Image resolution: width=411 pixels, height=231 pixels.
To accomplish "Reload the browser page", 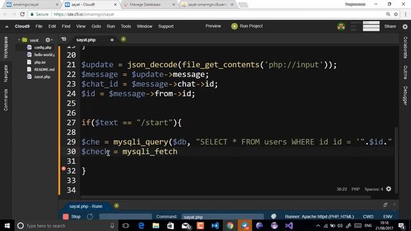I will click(x=22, y=14).
